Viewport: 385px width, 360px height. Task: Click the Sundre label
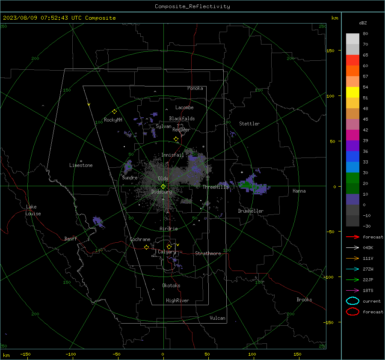130,178
